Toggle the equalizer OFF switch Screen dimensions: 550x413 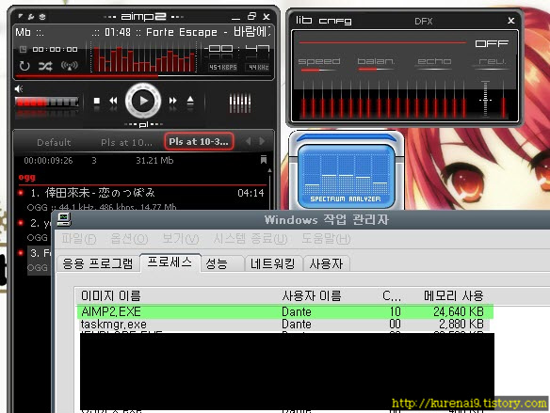pyautogui.click(x=492, y=43)
